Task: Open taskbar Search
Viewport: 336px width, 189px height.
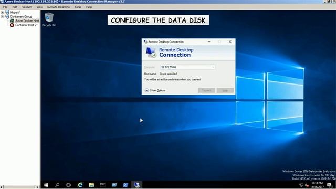Action: point(57,185)
